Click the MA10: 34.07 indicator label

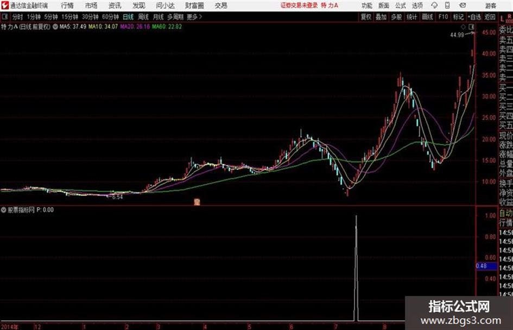103,27
